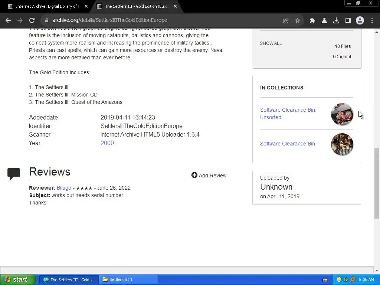Open the user profile avatar icon
The width and height of the screenshot is (380, 285).
[x=360, y=21]
